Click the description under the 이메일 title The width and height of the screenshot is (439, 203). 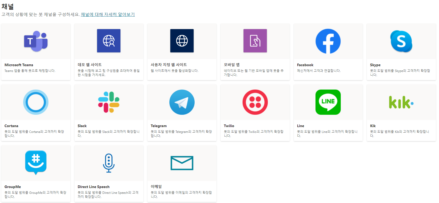181,195
